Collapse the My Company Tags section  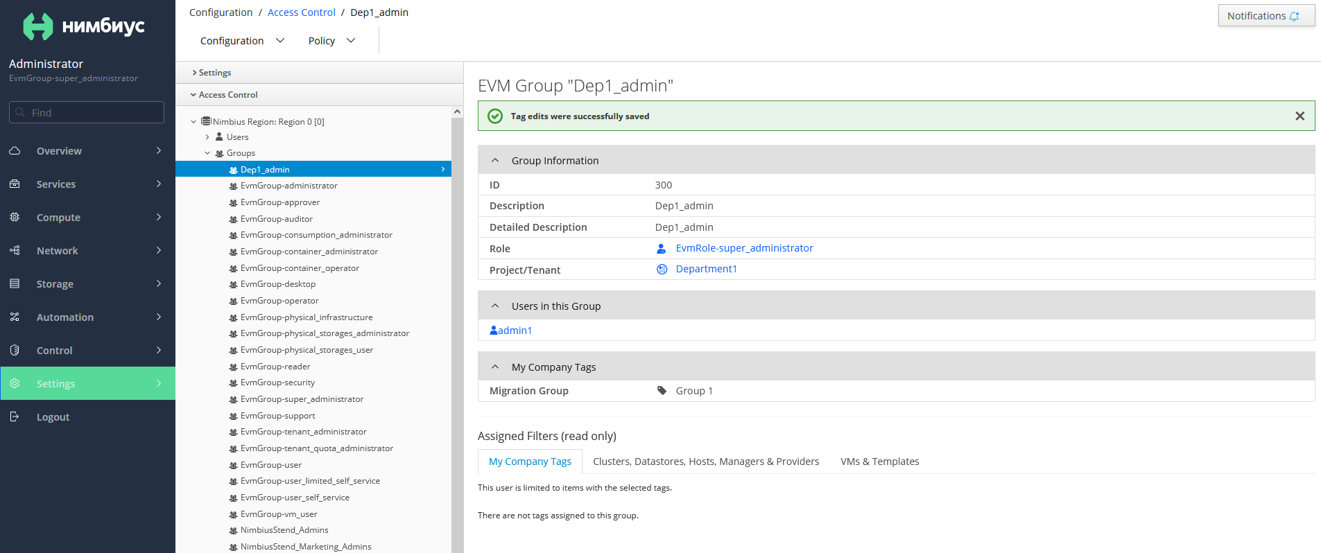pyautogui.click(x=495, y=367)
